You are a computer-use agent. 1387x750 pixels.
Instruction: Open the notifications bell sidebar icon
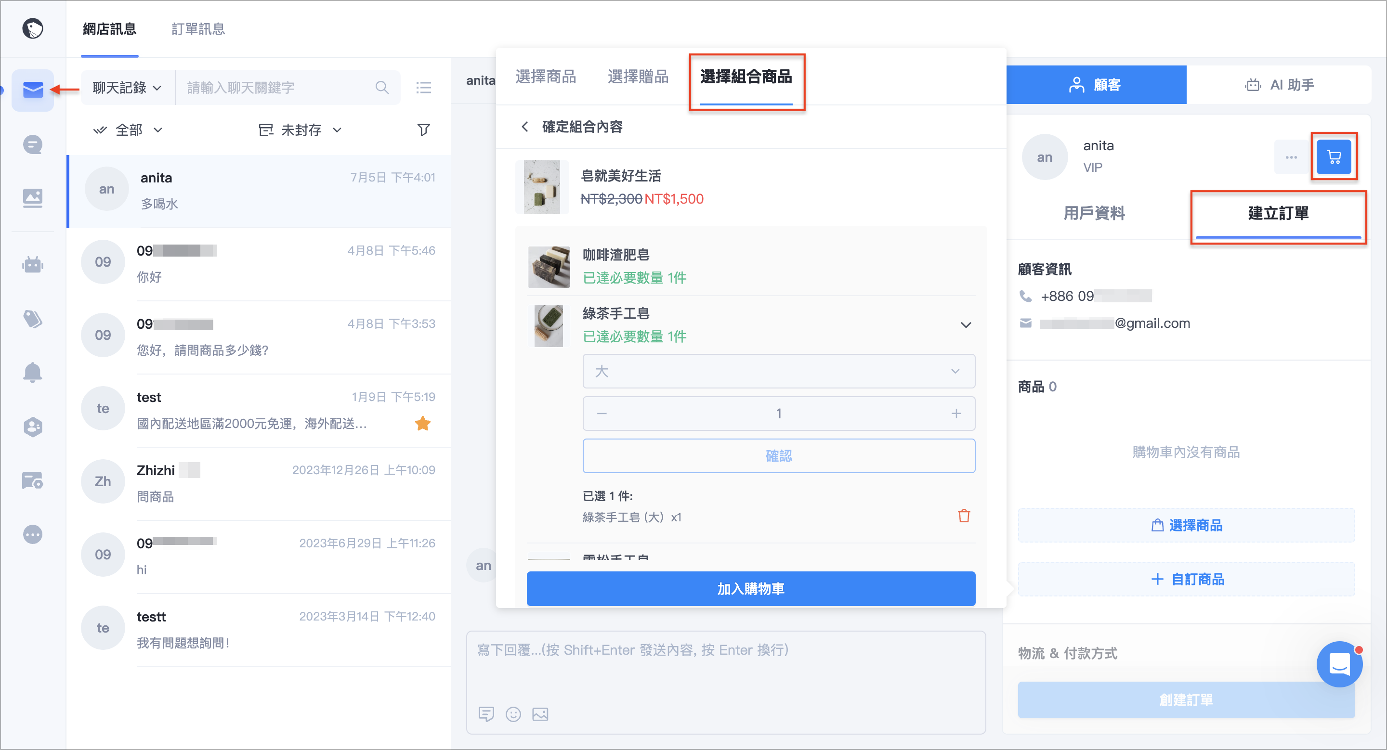point(33,372)
